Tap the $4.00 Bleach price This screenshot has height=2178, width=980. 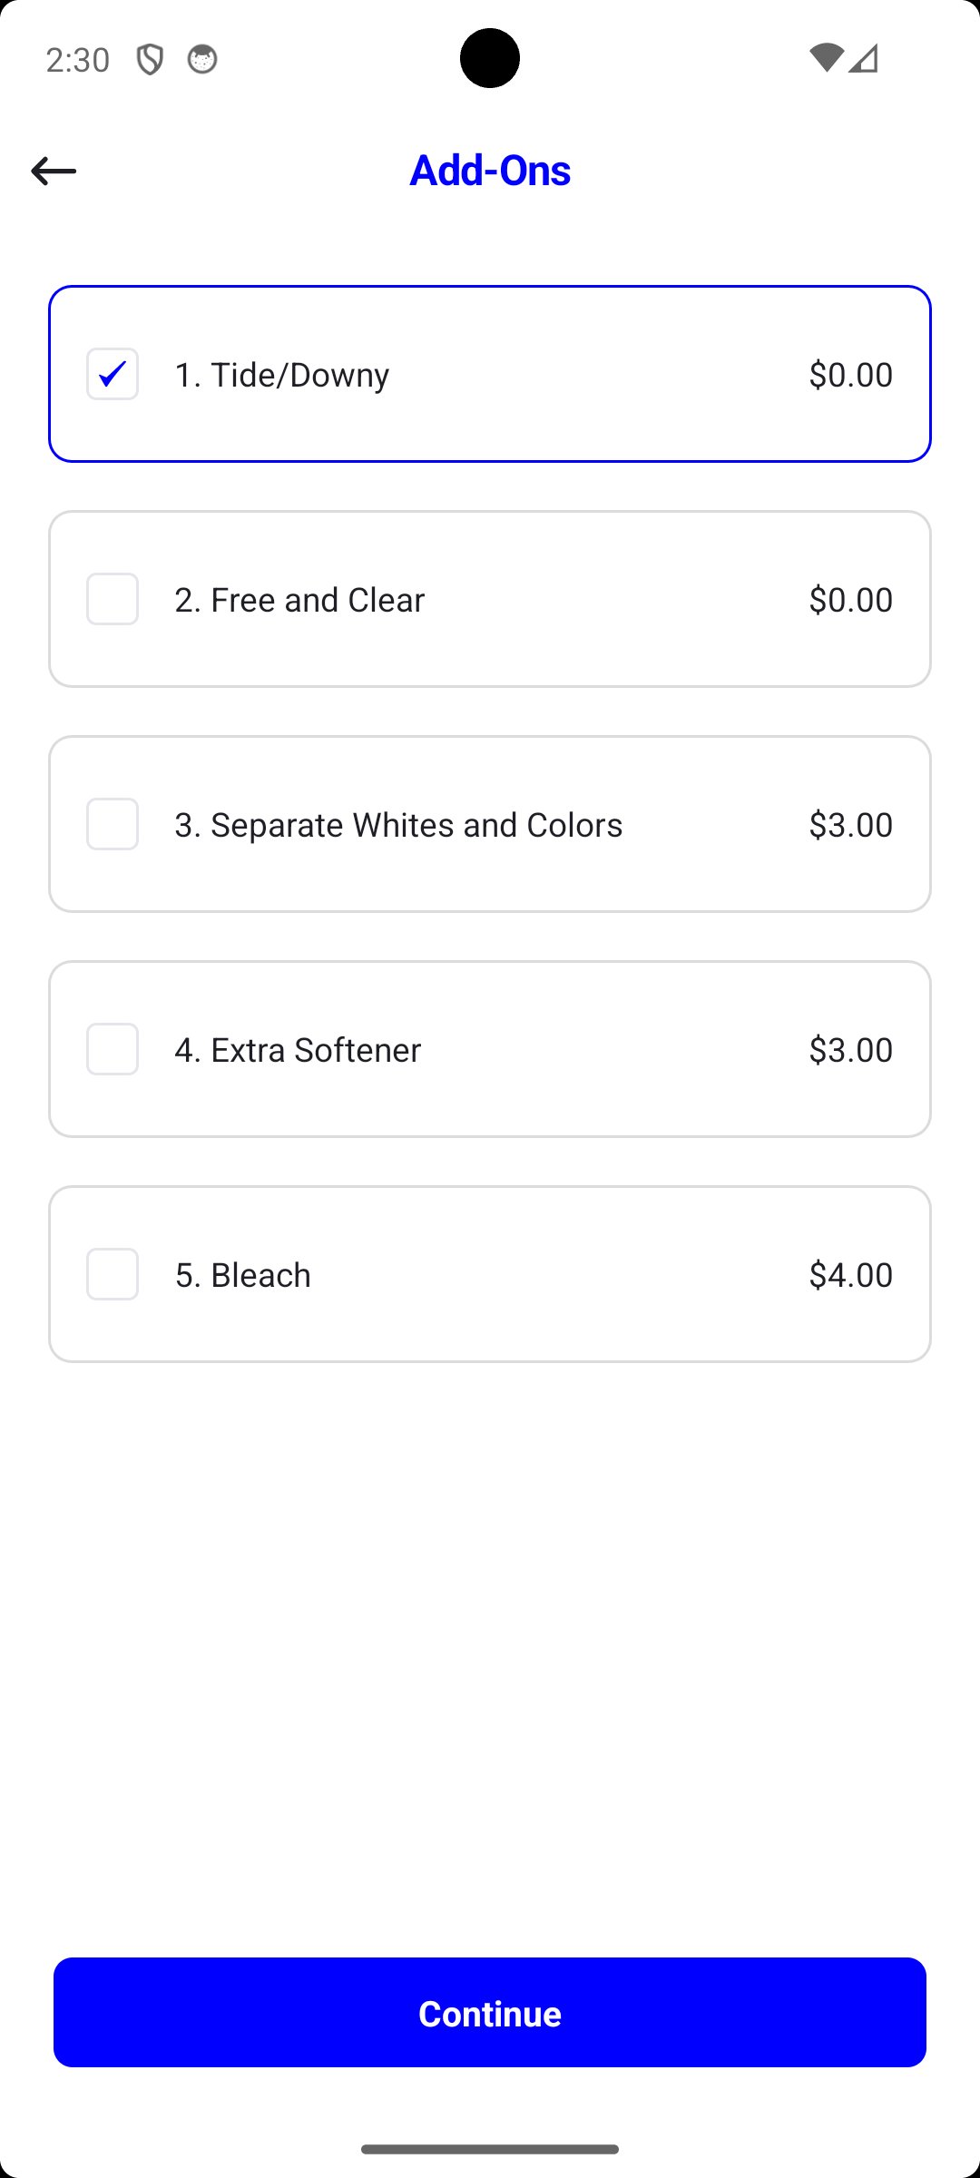click(x=850, y=1275)
